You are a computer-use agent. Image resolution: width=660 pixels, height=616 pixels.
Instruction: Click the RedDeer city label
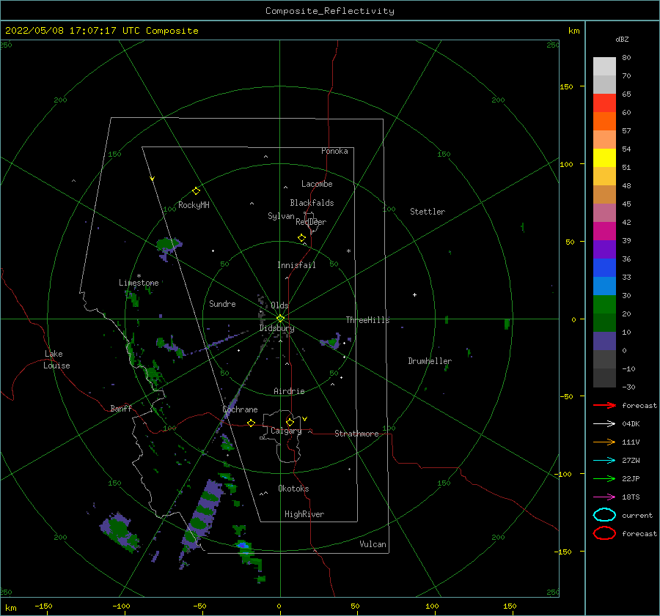(311, 222)
